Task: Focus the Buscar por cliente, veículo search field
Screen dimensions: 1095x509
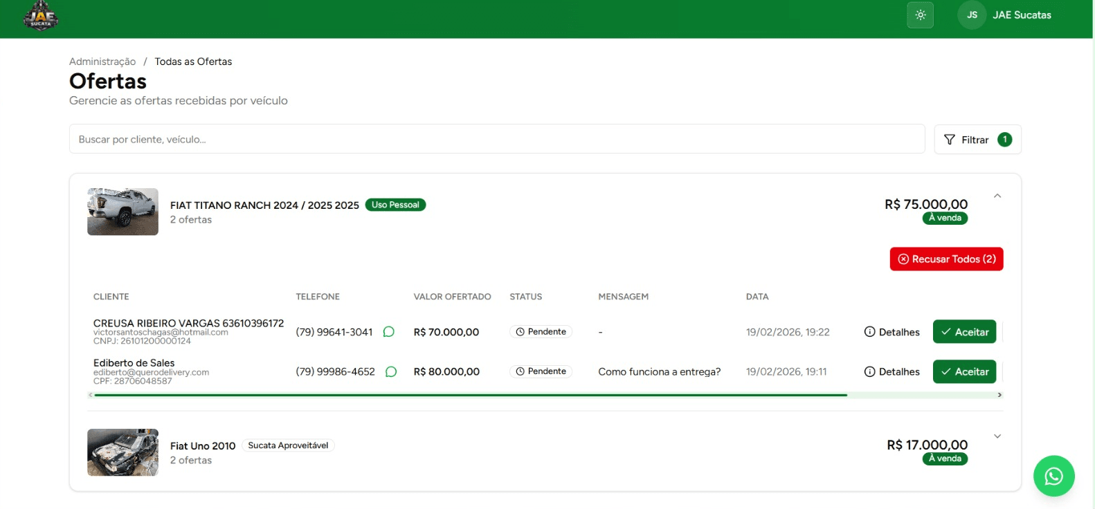Action: [x=497, y=139]
